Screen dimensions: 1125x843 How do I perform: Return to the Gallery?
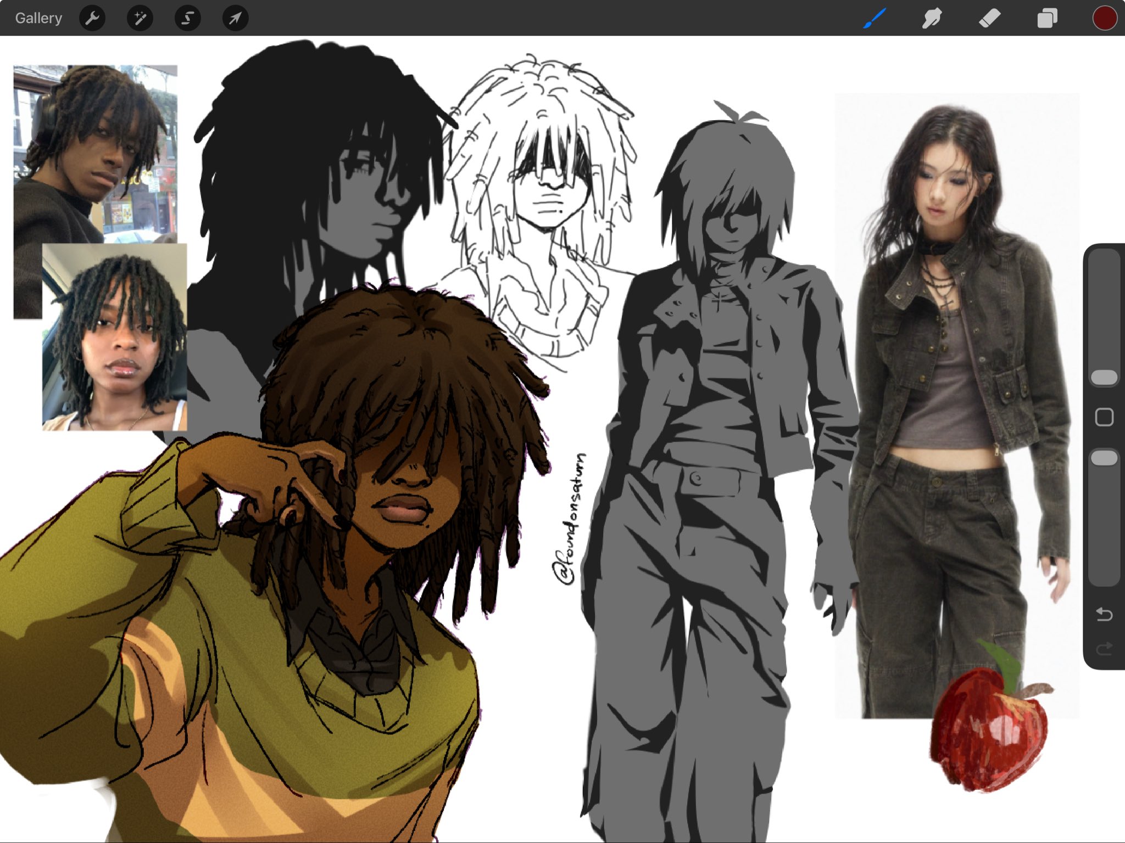pos(38,18)
